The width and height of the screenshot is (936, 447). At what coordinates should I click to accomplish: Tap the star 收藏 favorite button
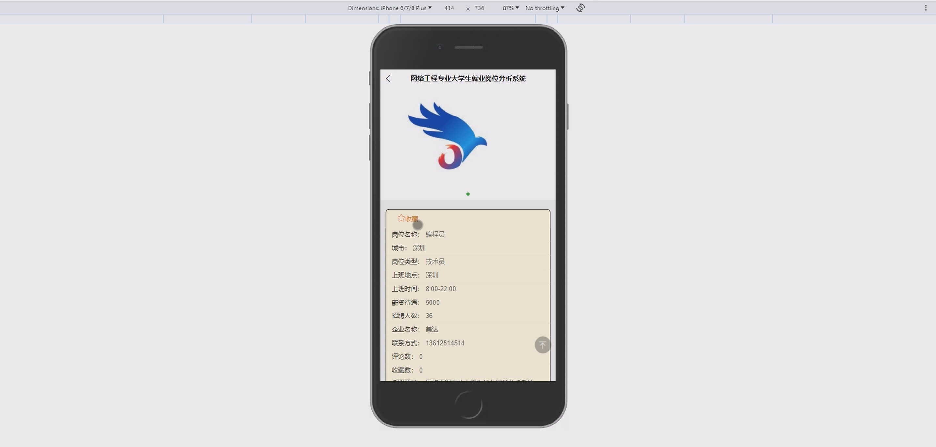click(408, 218)
